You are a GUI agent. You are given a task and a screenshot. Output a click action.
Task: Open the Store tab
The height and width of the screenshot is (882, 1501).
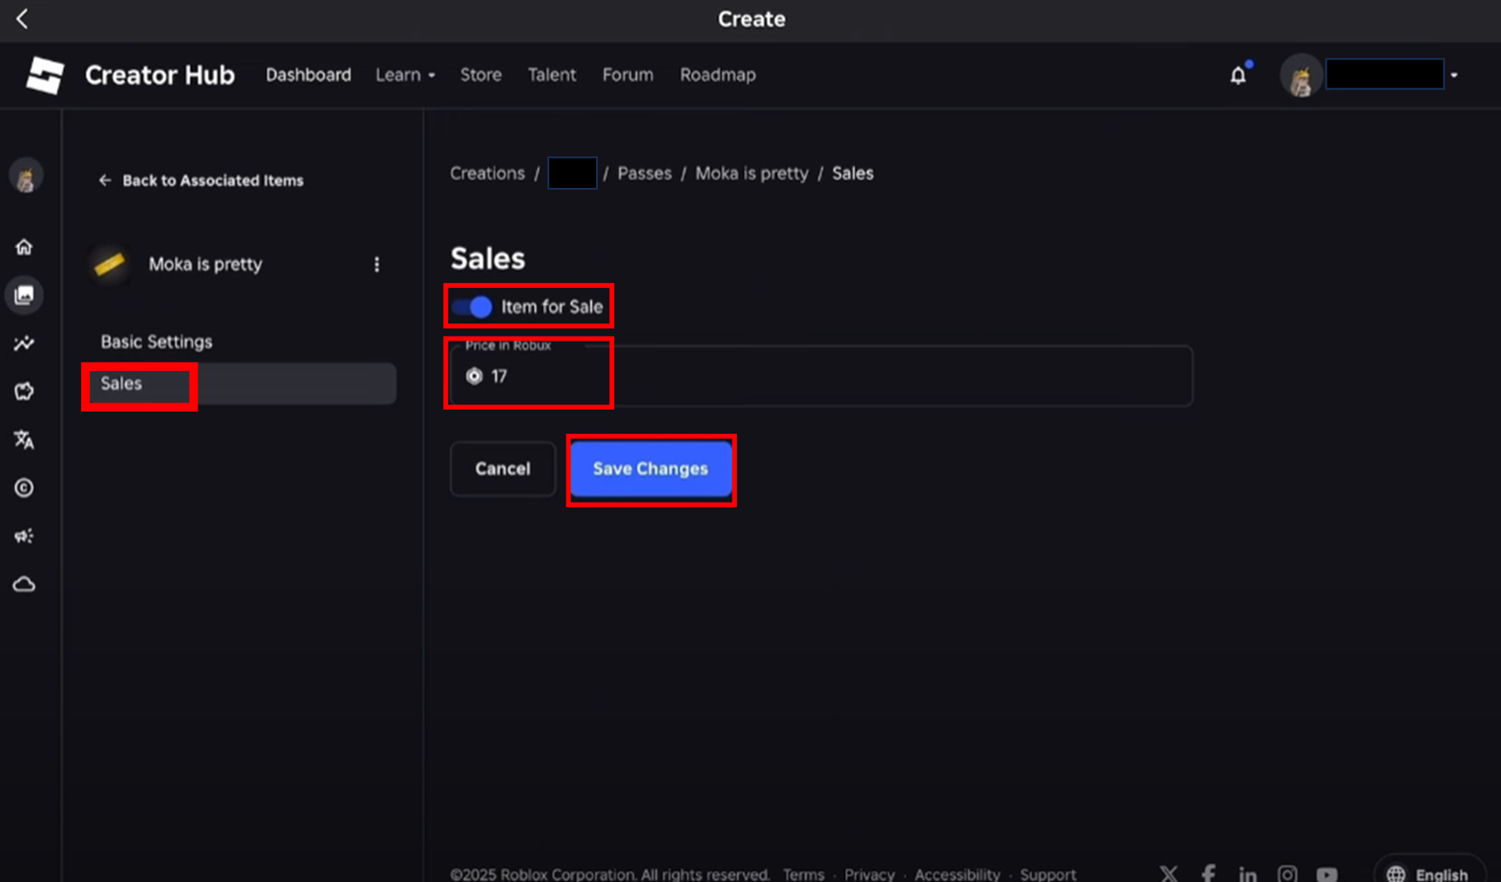(x=481, y=74)
